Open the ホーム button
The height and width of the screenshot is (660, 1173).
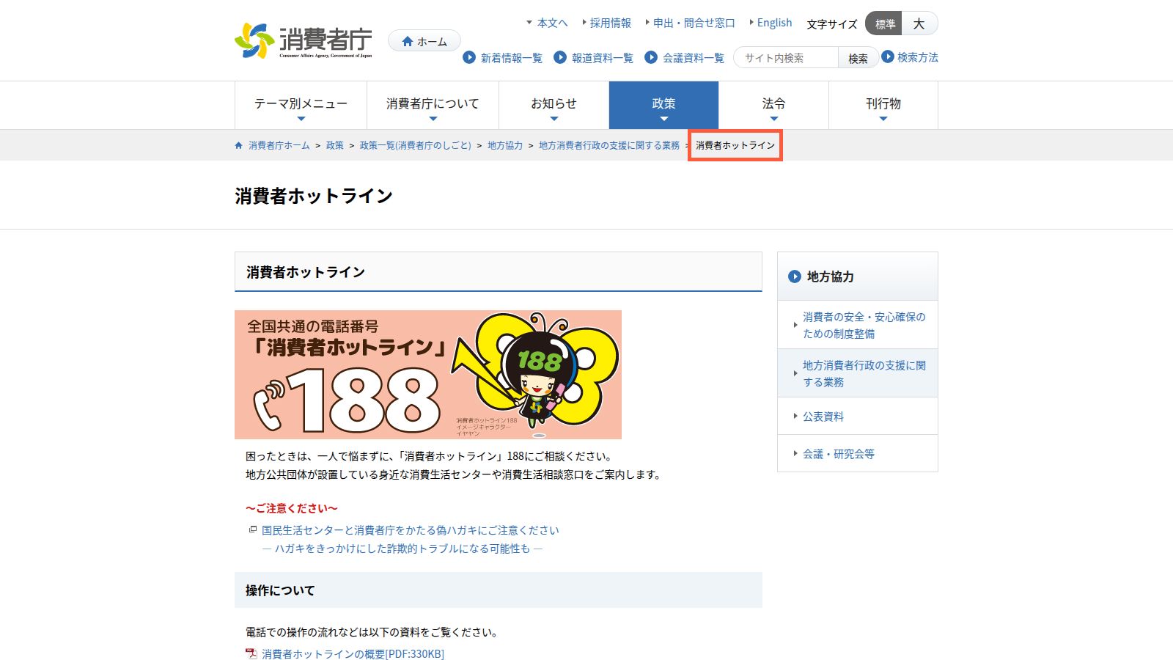tap(424, 41)
